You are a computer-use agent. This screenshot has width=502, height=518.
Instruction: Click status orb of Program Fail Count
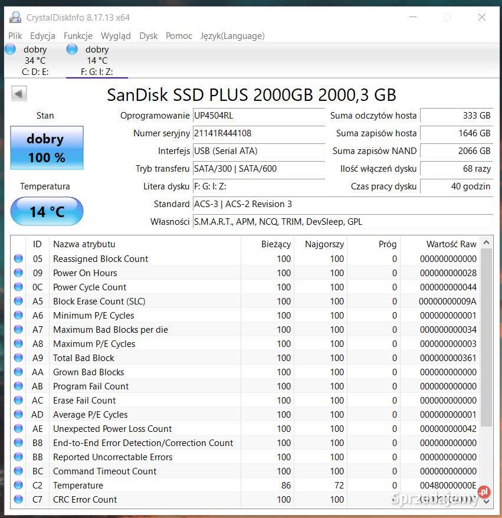18,386
